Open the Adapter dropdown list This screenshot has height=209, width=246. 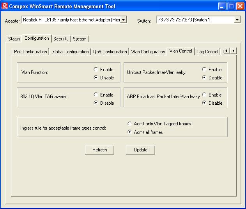pos(123,20)
